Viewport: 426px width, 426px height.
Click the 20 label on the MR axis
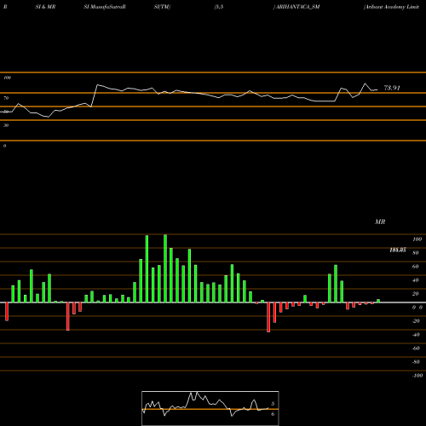tap(416, 294)
